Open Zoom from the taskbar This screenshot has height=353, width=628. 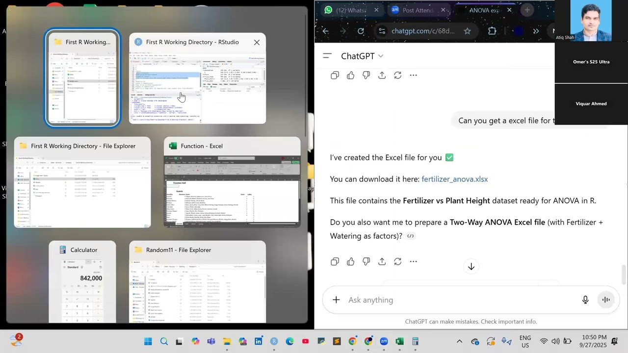tap(384, 341)
